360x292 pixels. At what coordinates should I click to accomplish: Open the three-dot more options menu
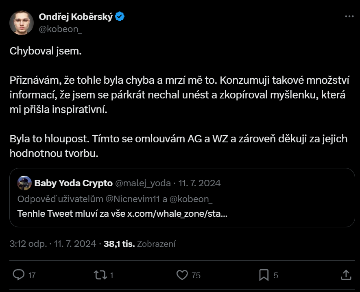349,17
